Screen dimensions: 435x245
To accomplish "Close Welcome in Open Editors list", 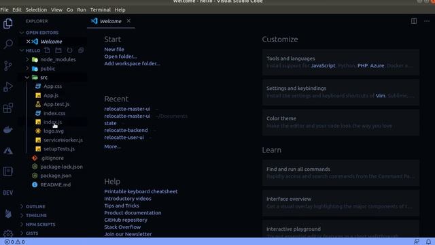I will pos(28,42).
